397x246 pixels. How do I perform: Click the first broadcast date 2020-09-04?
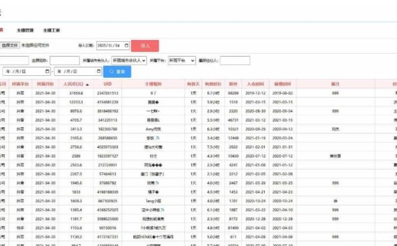click(x=282, y=111)
